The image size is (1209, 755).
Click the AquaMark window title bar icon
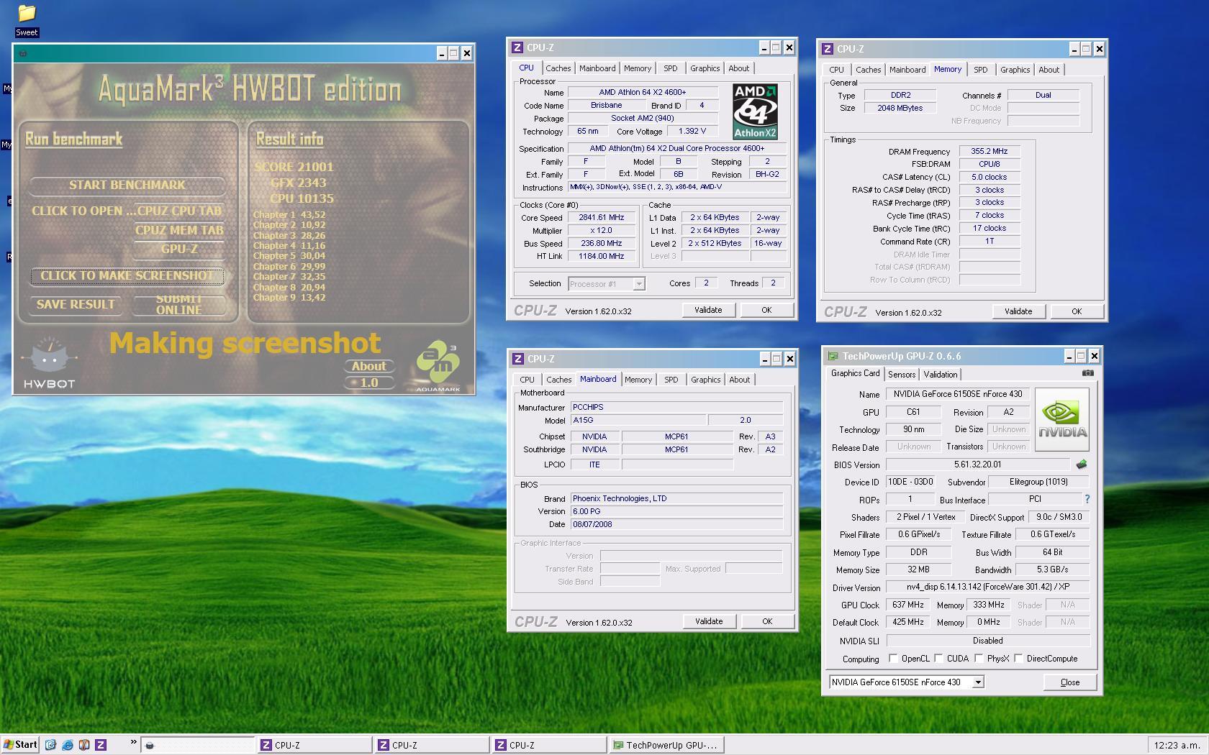[23, 53]
